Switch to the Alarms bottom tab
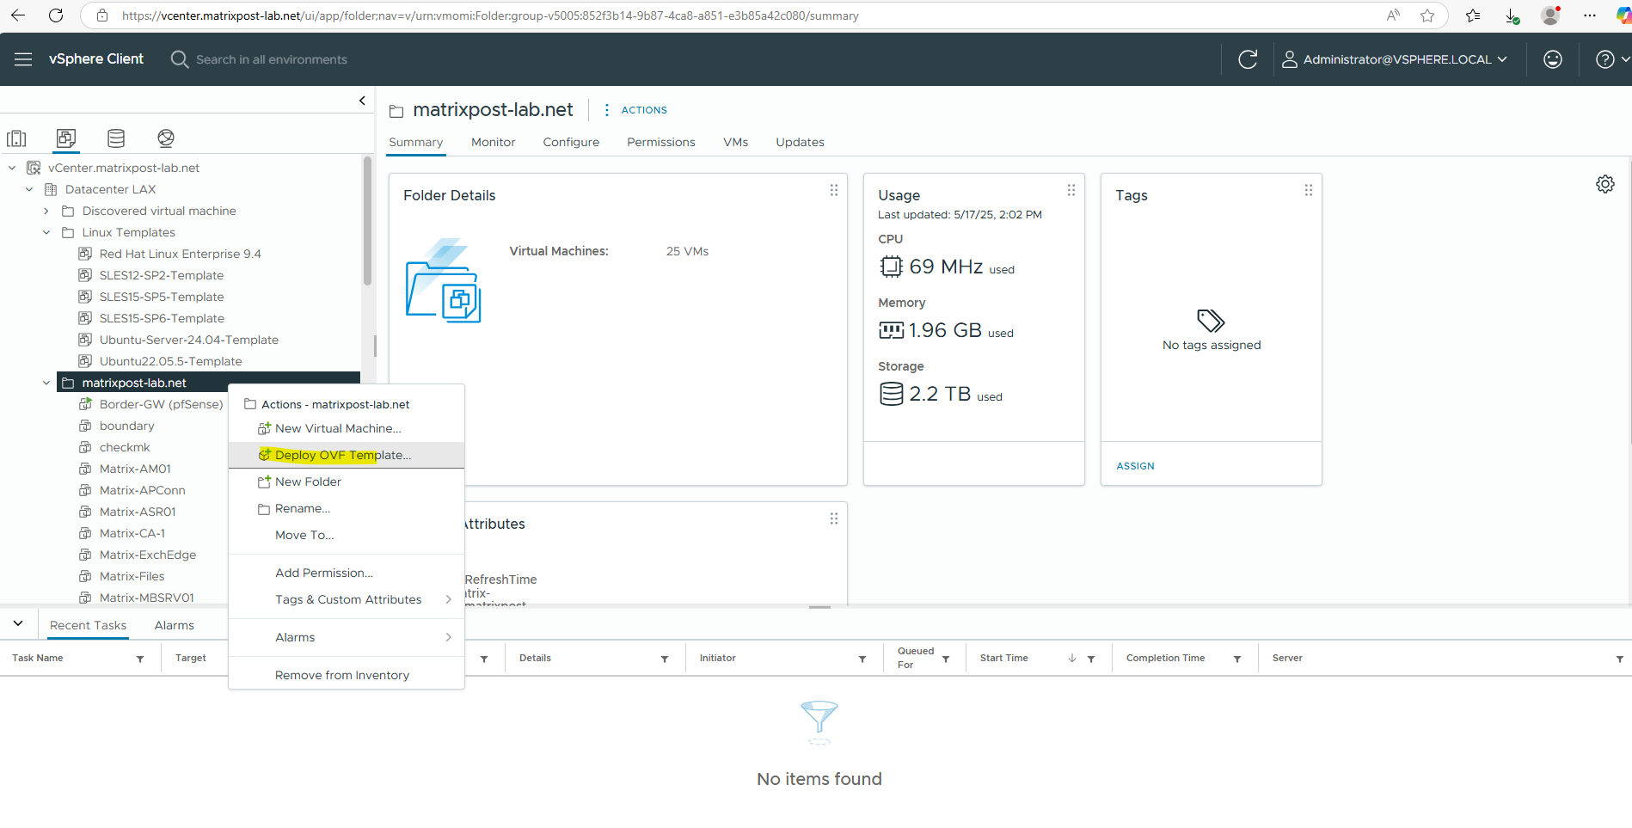 point(175,625)
